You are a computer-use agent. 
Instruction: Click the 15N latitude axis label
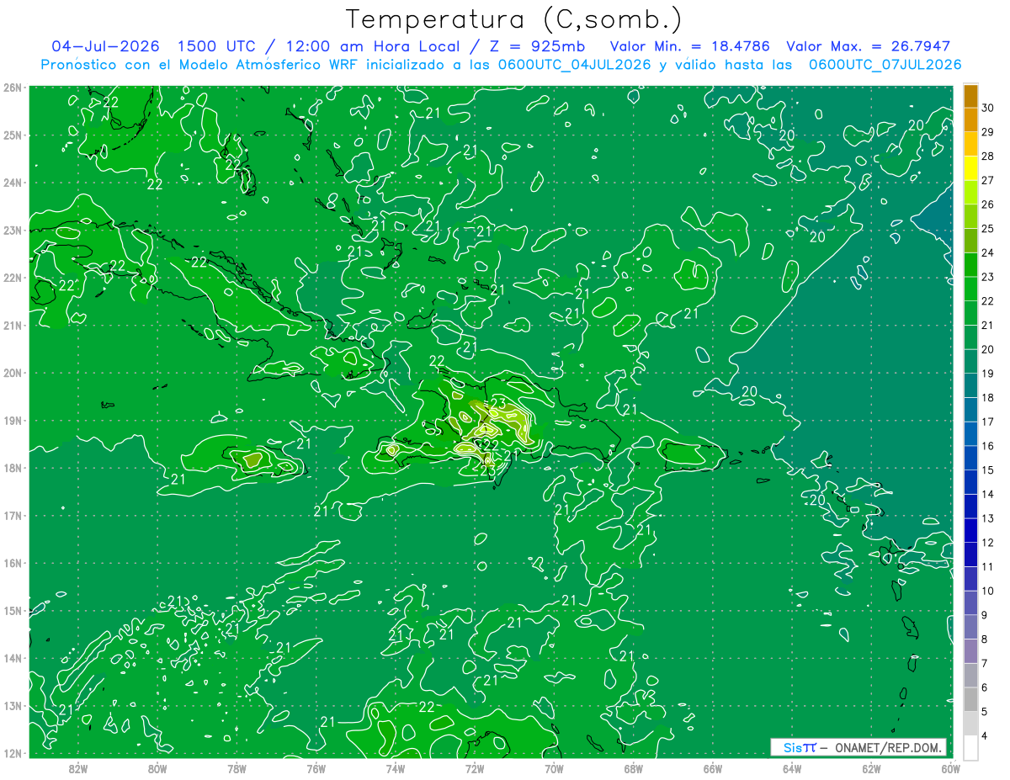click(x=13, y=611)
